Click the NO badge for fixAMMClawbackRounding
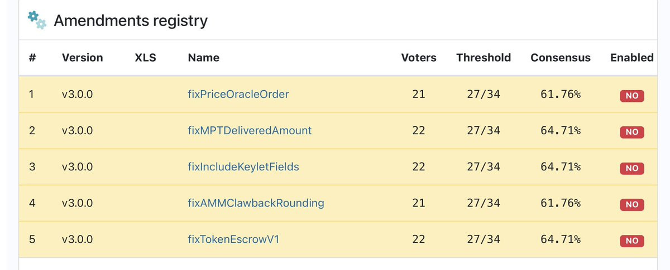The width and height of the screenshot is (670, 270). pos(632,204)
